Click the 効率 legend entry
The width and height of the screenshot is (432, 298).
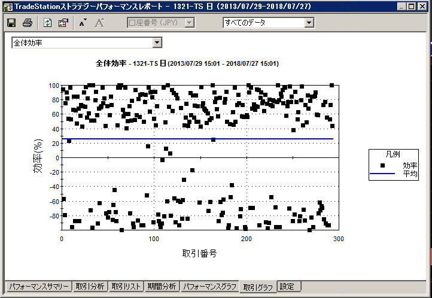pos(410,165)
